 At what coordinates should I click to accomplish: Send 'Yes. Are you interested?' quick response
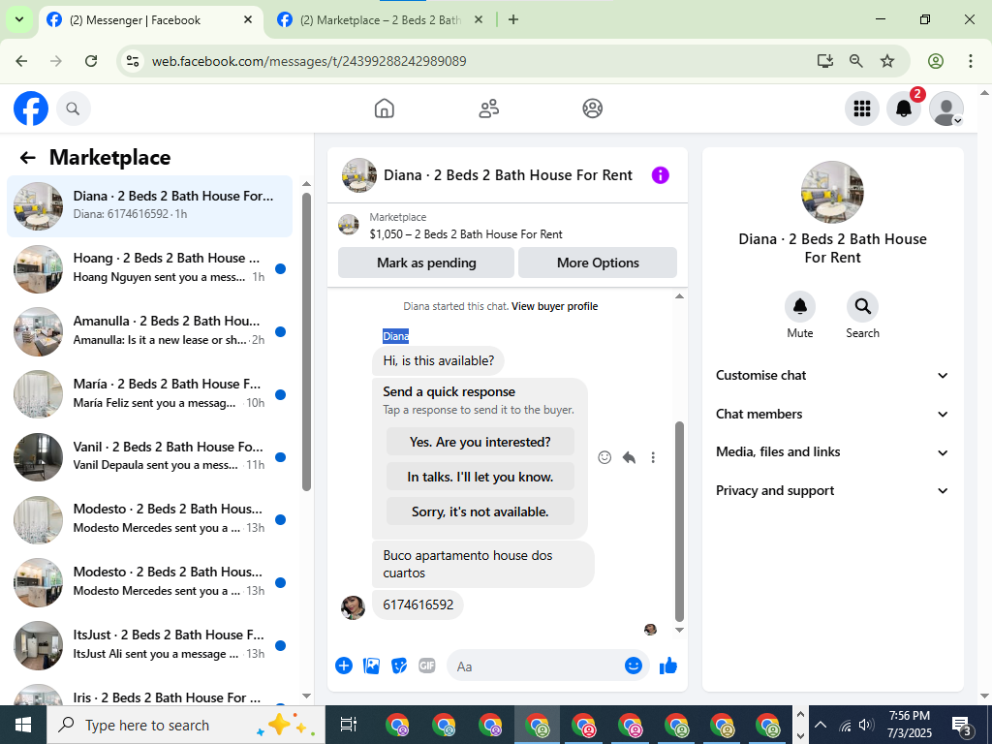tap(480, 442)
